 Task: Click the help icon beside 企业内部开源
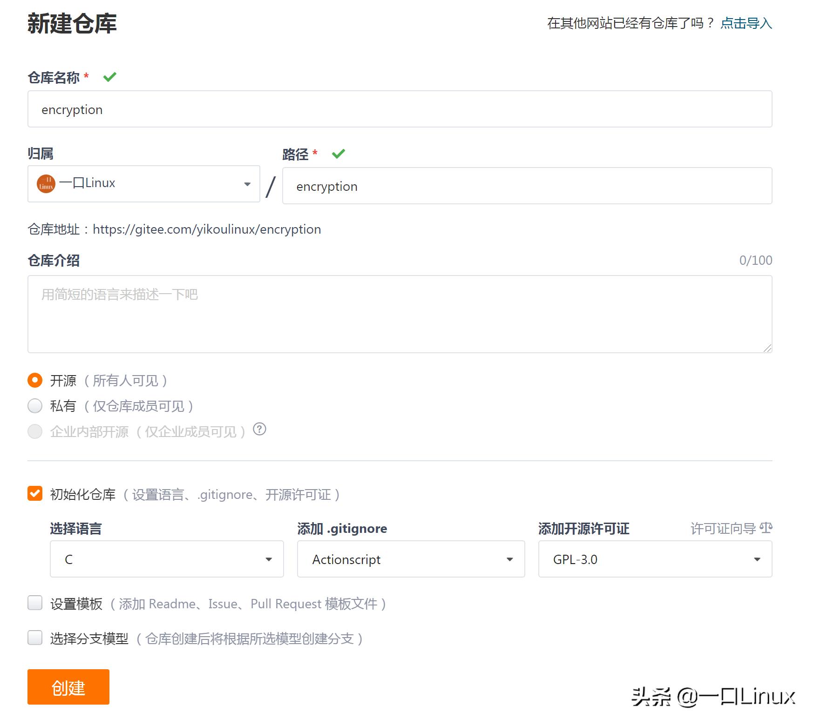[x=260, y=430]
